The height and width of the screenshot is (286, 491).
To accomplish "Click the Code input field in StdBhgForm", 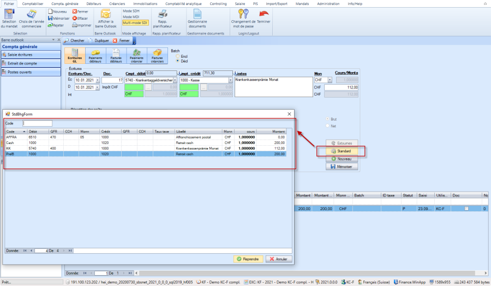I will (38, 123).
